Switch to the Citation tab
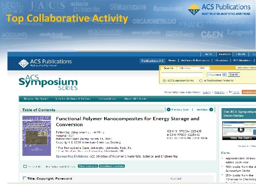Image resolution: width=256 pixels, height=192 pixels. click(185, 68)
